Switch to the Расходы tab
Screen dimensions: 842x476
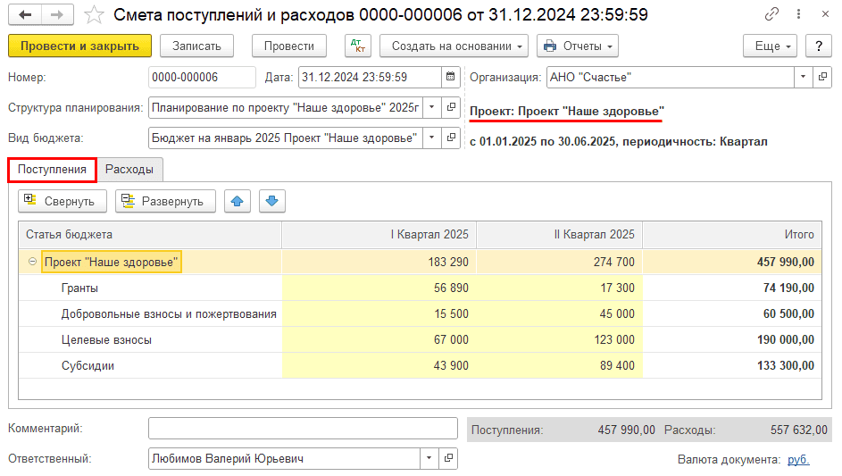(129, 170)
